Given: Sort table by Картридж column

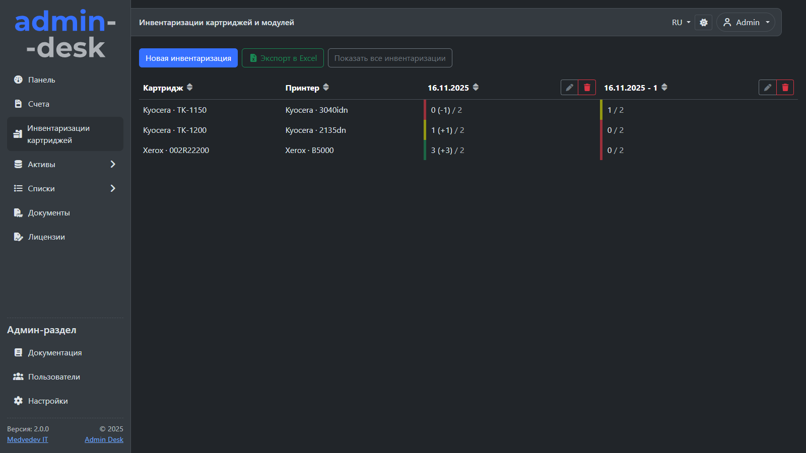Looking at the screenshot, I should (x=189, y=88).
